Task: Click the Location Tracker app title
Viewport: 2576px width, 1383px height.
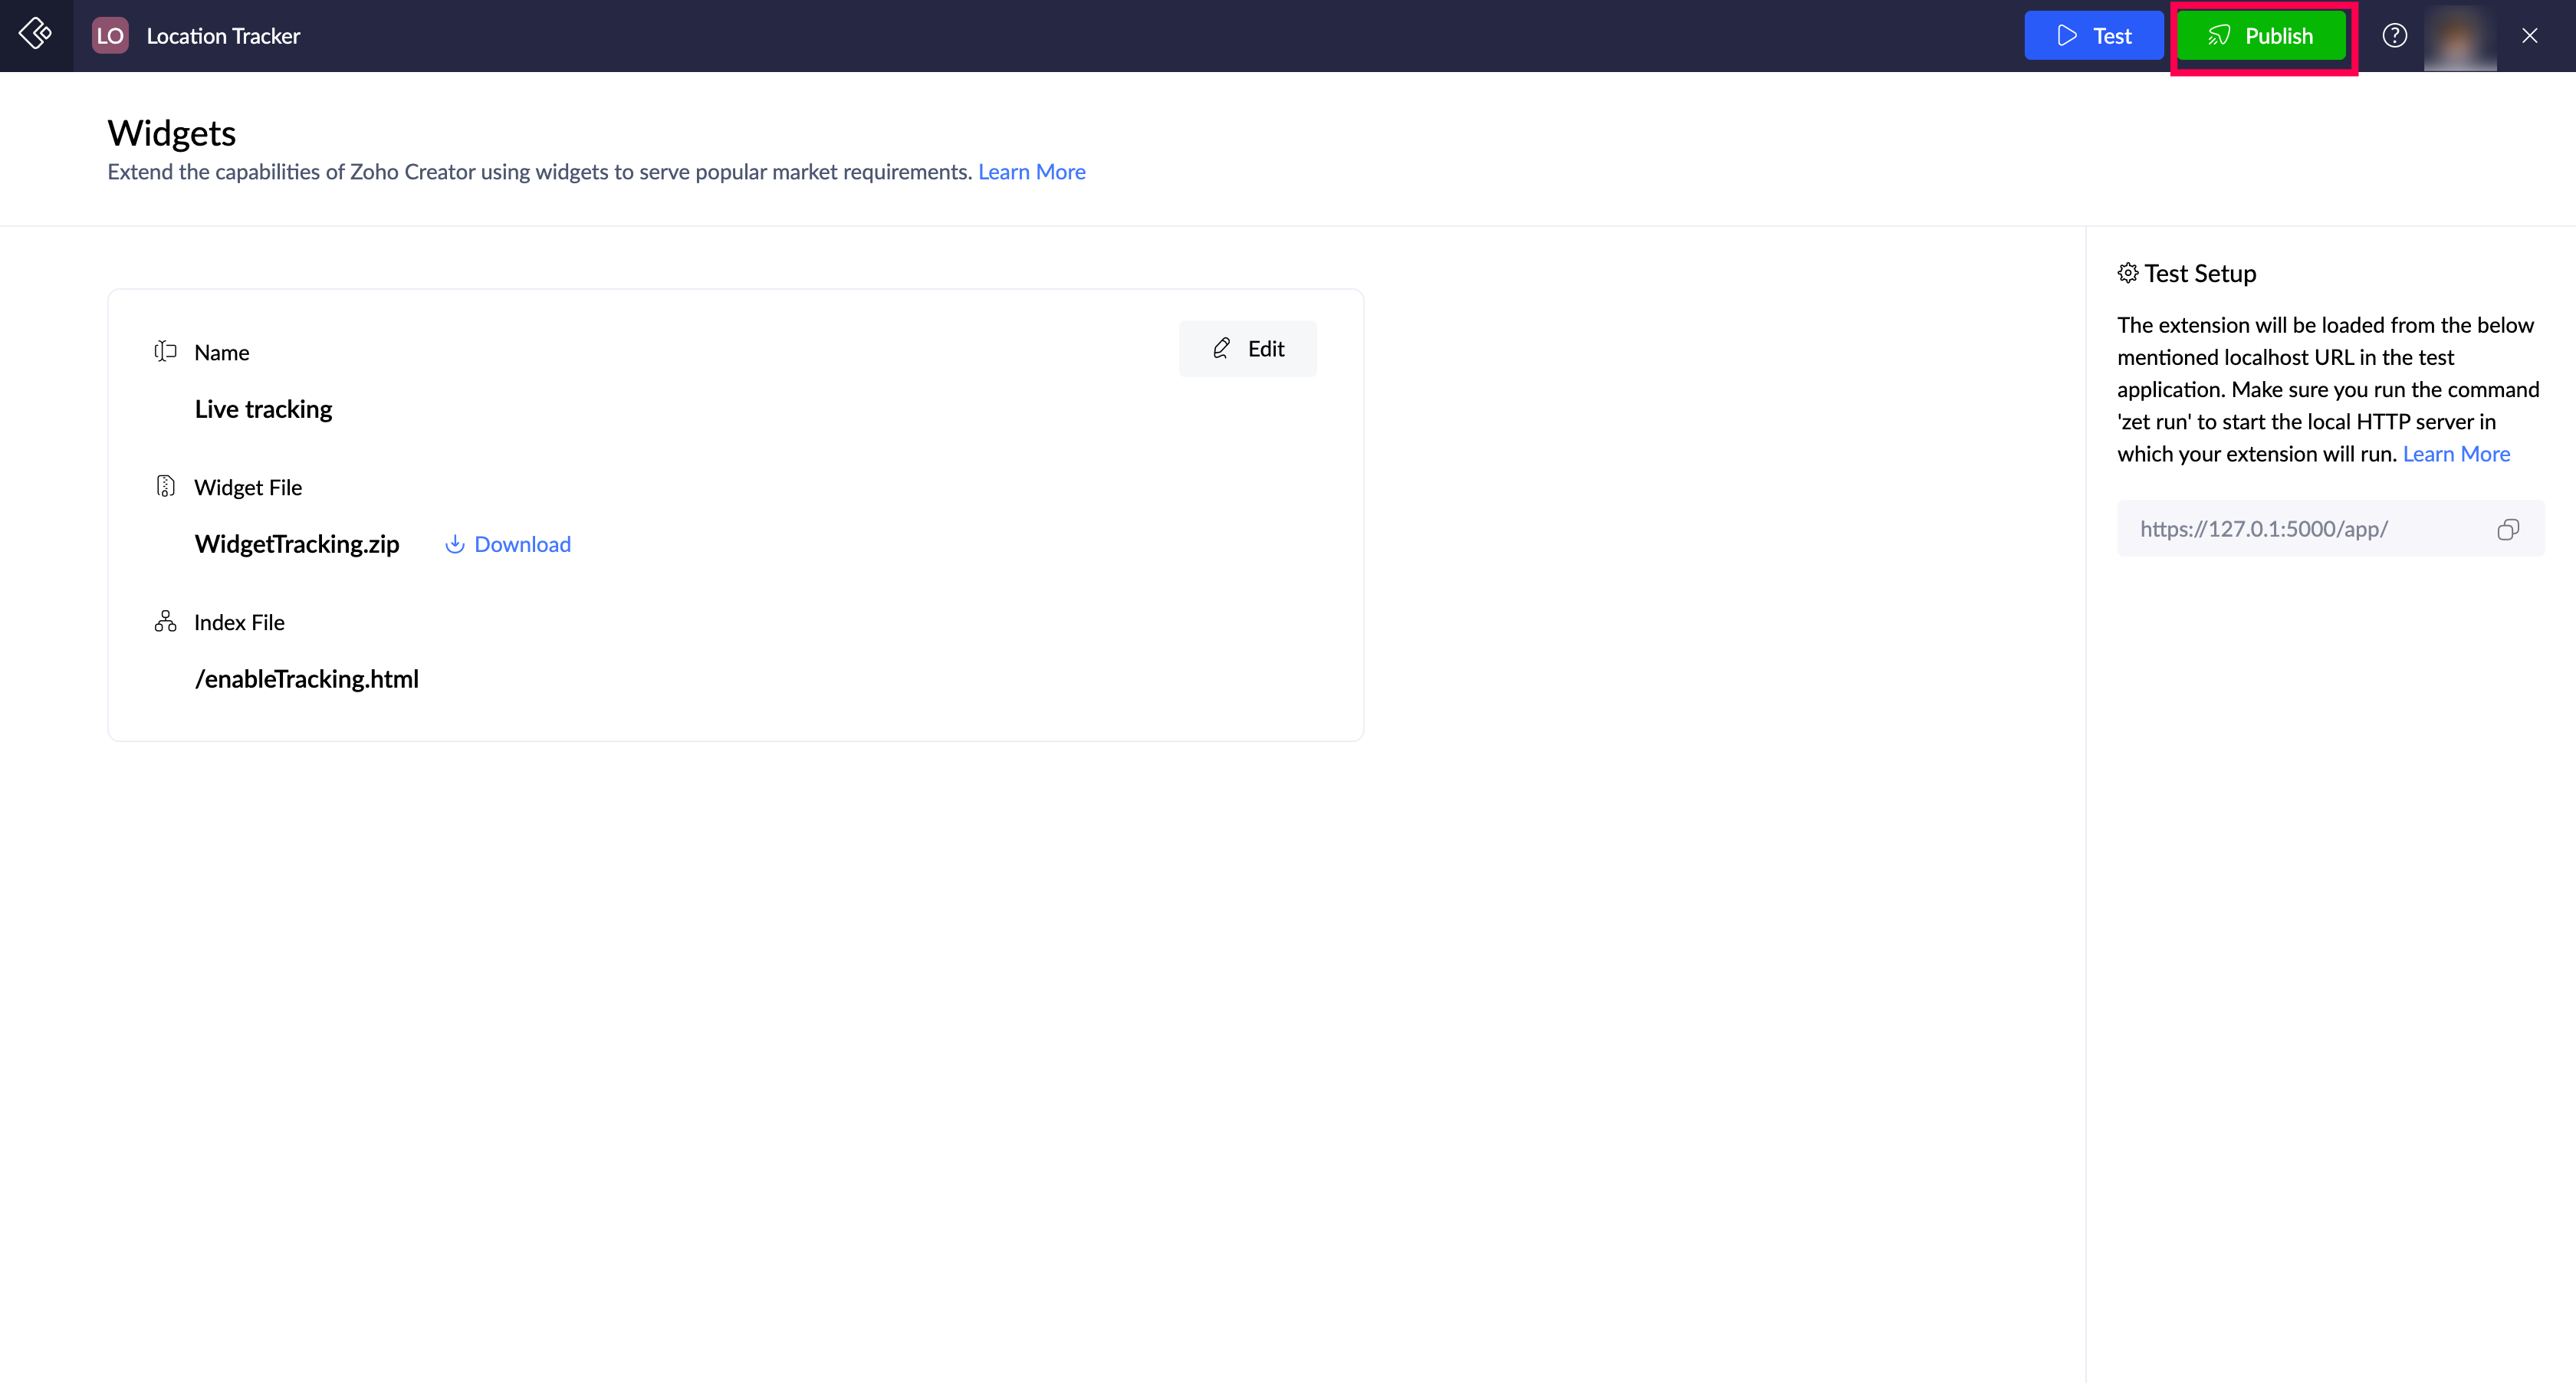Action: [x=223, y=36]
